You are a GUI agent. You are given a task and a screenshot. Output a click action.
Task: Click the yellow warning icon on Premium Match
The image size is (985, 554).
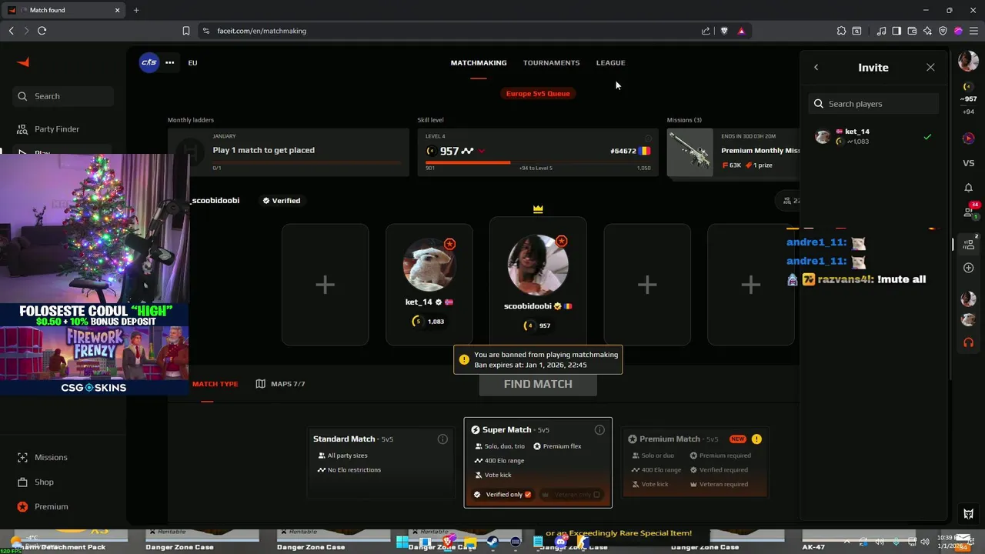756,439
